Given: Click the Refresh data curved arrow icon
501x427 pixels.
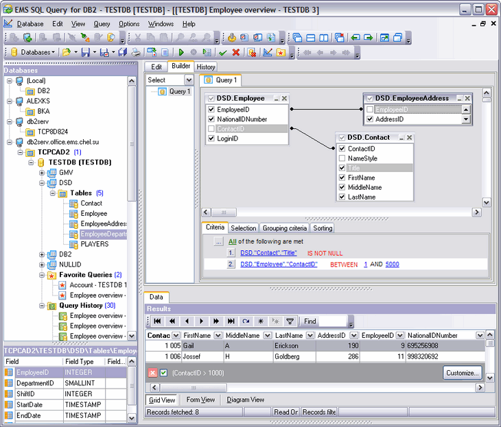Looking at the screenshot, I should point(246,321).
